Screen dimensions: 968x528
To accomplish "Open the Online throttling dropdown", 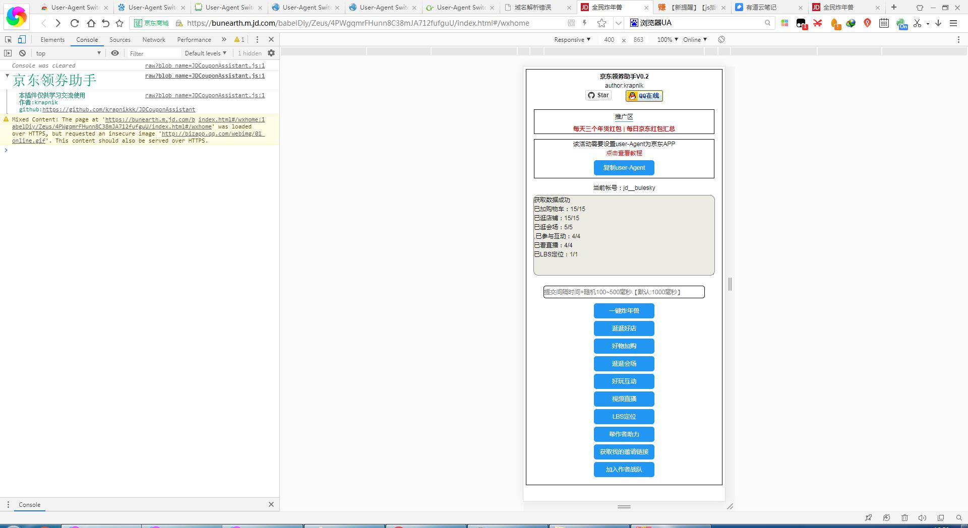I will tap(695, 39).
